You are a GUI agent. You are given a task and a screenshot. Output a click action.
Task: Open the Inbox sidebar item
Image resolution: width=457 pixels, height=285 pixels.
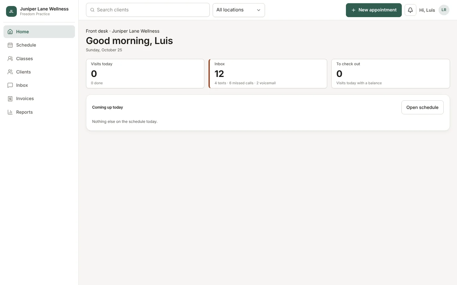(x=39, y=85)
